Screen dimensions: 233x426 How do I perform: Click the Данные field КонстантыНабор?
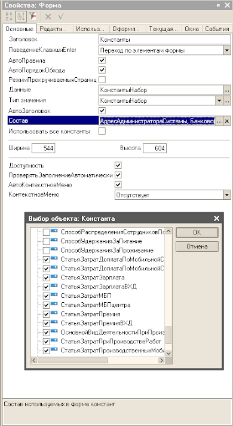161,90
